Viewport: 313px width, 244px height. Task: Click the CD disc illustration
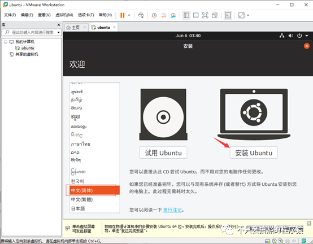coord(163,115)
